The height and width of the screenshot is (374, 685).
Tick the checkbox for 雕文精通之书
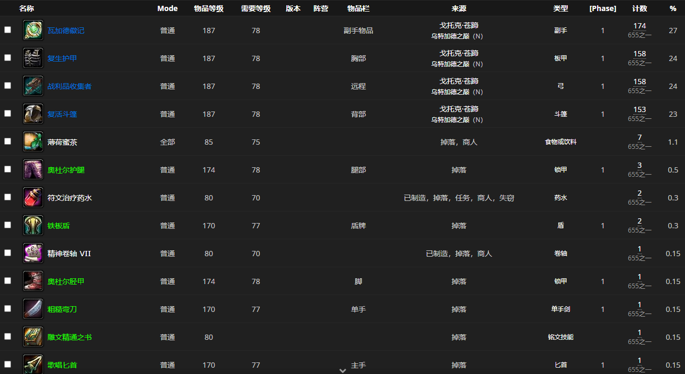(7, 337)
